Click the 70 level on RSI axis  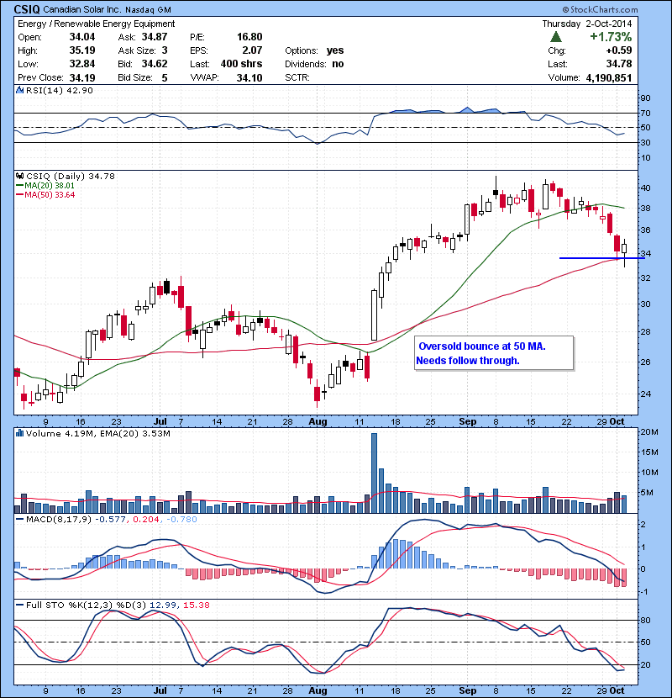645,113
